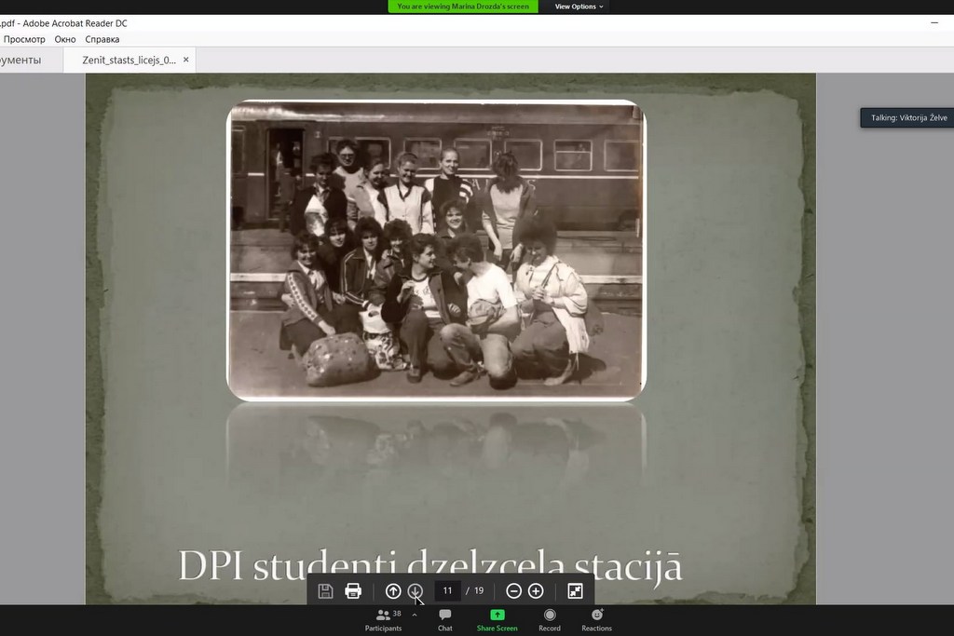This screenshot has width=954, height=636.
Task: Click the green Share Screen button
Action: coord(497,620)
